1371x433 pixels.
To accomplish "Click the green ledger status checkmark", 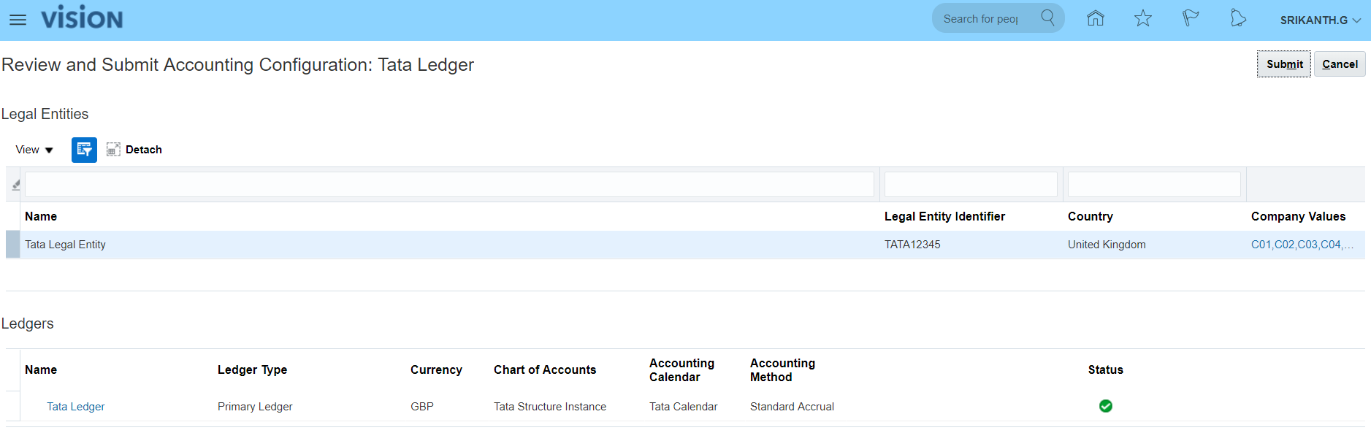I will [1105, 406].
